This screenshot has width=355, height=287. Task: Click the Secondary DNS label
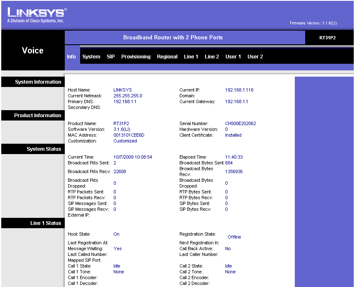pos(84,108)
